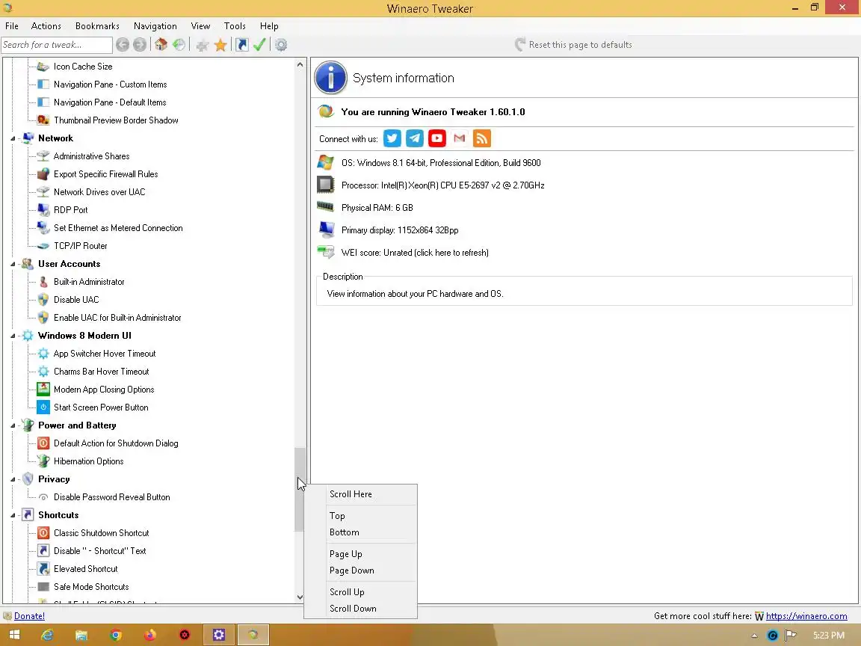Open the Help menu
The width and height of the screenshot is (861, 646).
tap(269, 26)
